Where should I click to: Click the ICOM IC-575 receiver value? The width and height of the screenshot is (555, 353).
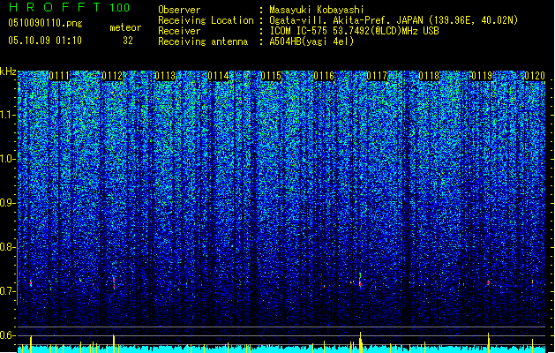354,31
